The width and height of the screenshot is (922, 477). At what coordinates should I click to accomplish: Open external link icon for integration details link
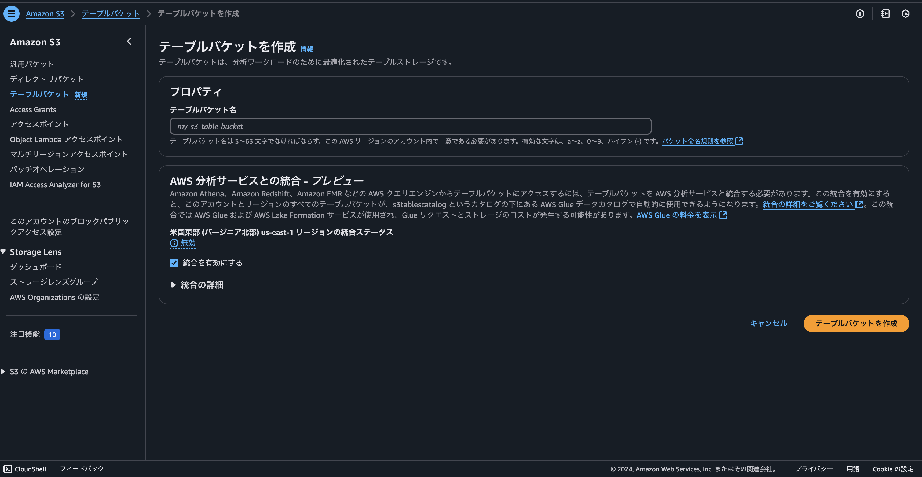point(859,204)
